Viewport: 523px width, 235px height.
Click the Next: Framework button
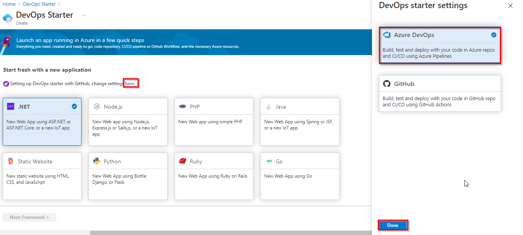(29, 217)
